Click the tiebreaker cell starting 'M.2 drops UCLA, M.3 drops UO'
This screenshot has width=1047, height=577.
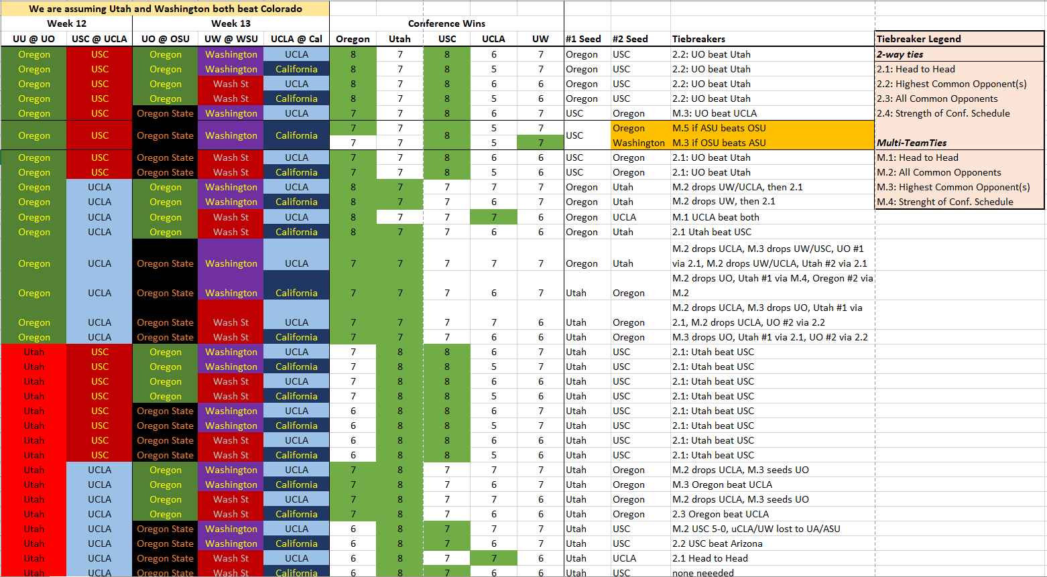click(x=772, y=315)
